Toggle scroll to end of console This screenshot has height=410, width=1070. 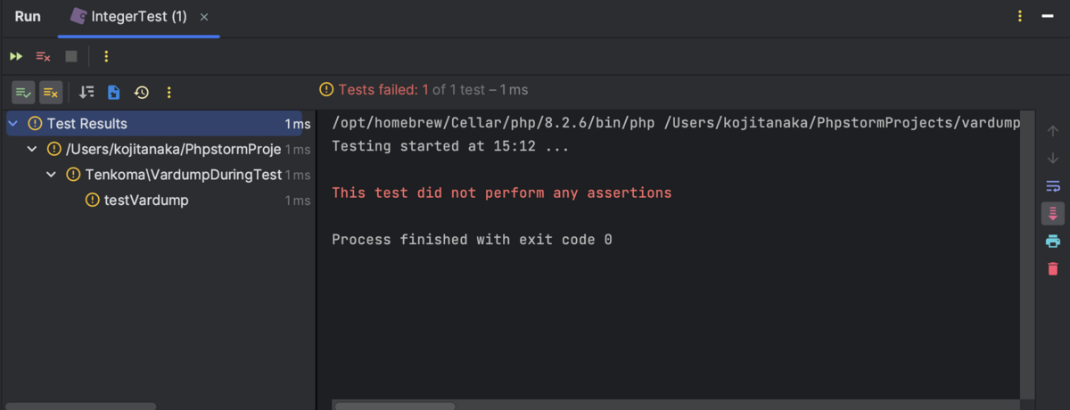pyautogui.click(x=1052, y=214)
